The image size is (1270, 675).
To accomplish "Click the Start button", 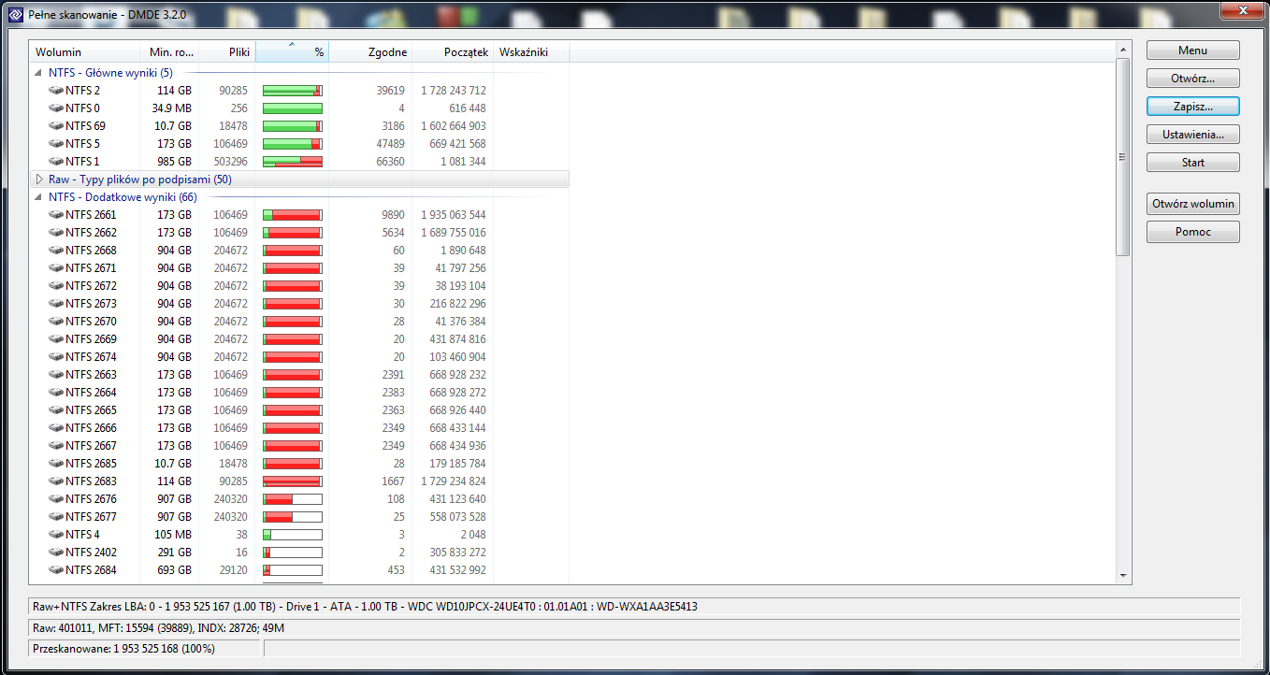I will point(1193,163).
